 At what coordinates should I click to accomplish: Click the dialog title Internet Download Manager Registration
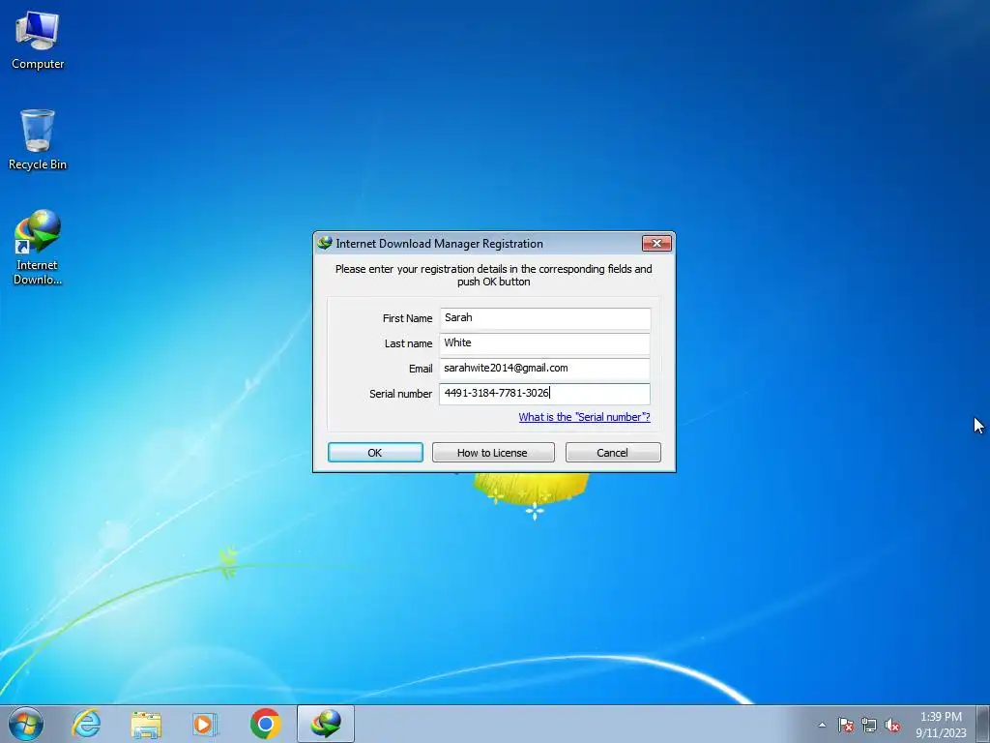coord(440,244)
